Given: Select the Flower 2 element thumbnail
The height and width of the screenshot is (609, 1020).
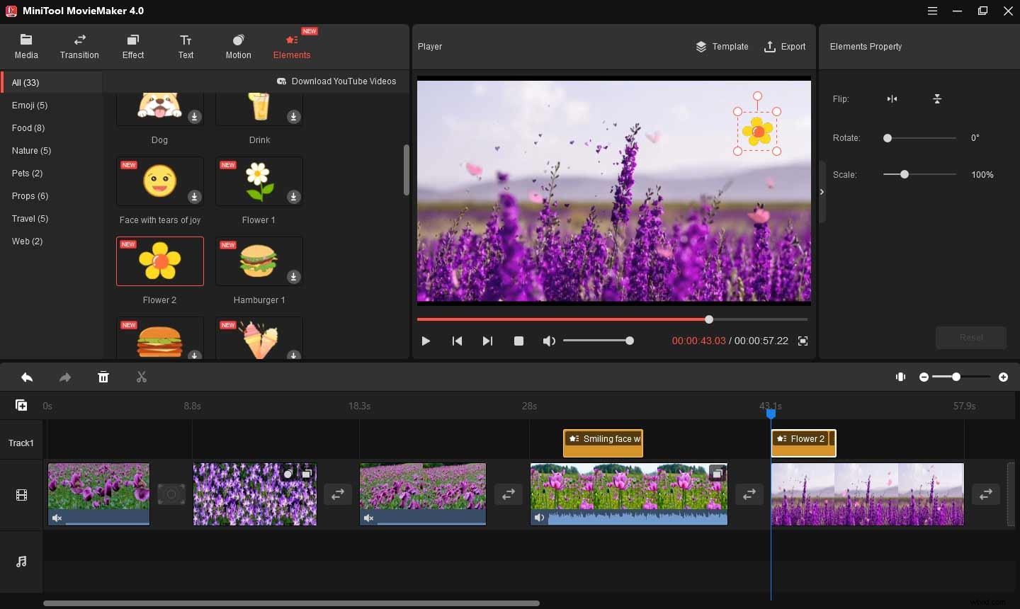Looking at the screenshot, I should click(x=159, y=261).
